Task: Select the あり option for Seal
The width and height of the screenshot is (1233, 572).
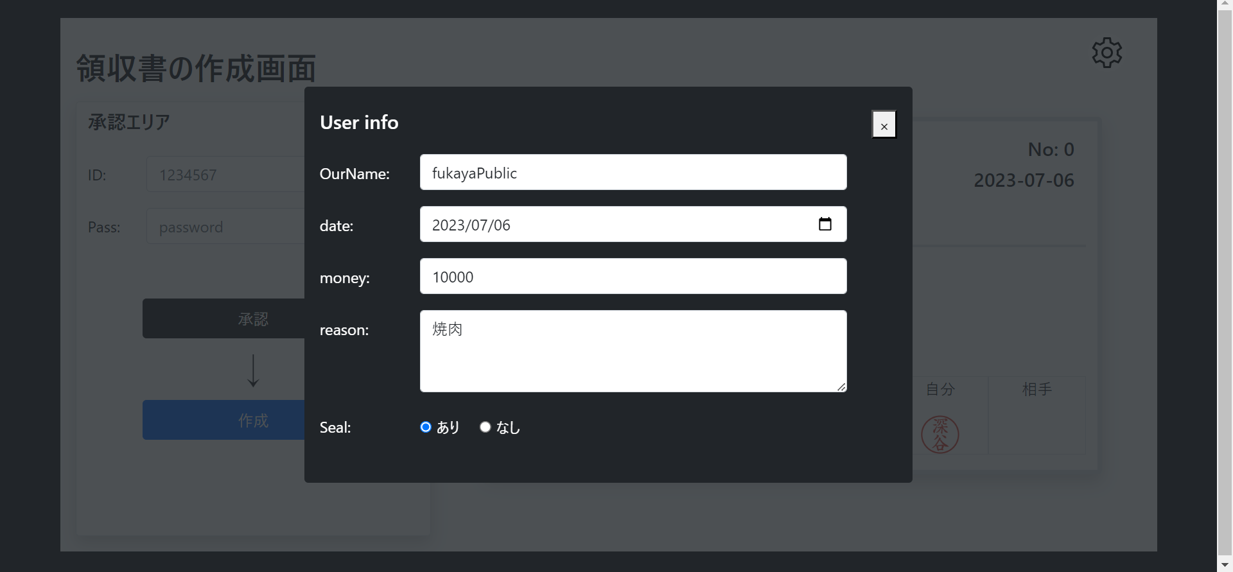Action: 425,427
